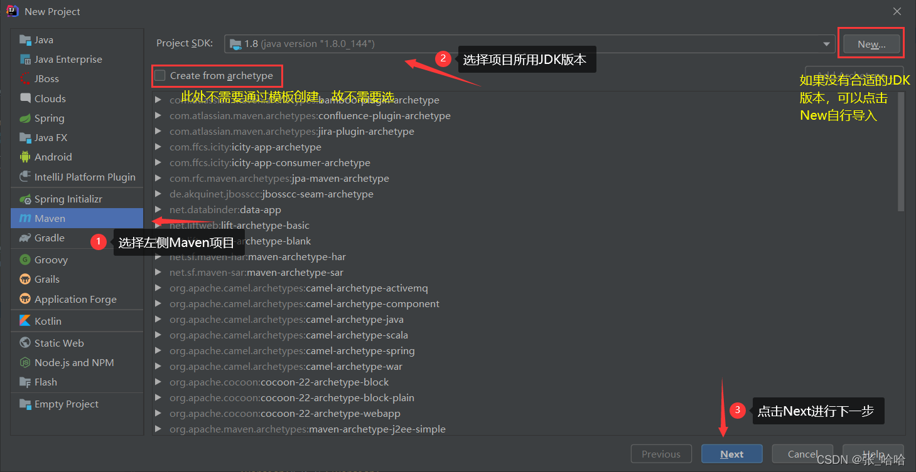Expand camel-archetype-activemq node
Screen dimensions: 916x472
(158, 288)
